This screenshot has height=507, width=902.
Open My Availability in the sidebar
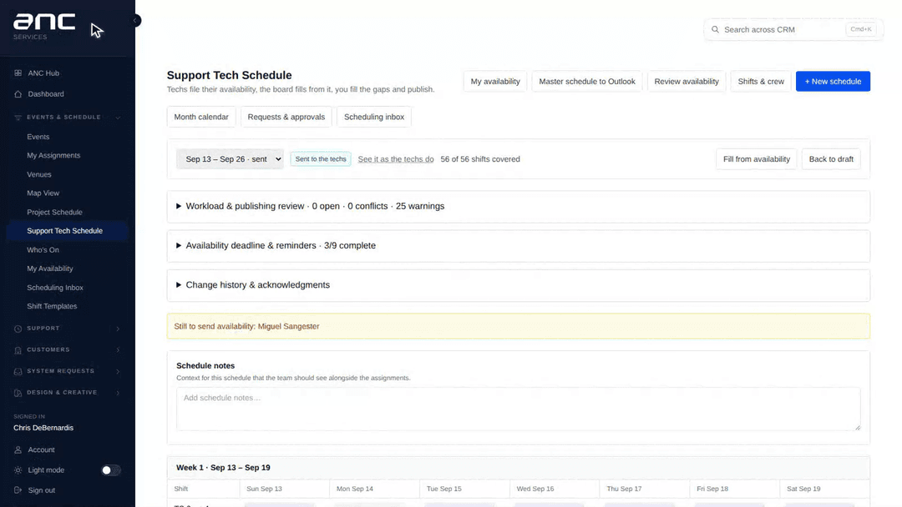point(50,269)
